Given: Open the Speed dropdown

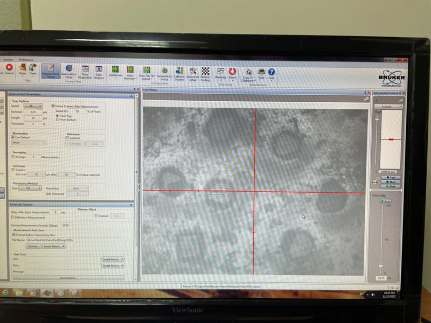Looking at the screenshot, I should coord(33,106).
